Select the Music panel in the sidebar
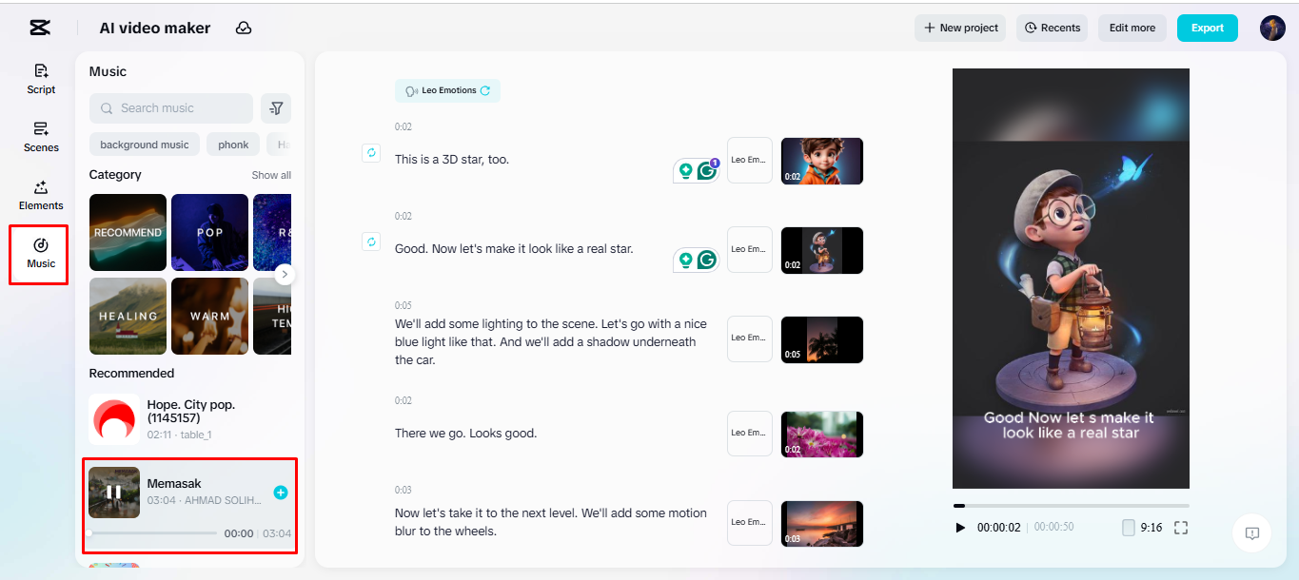The width and height of the screenshot is (1299, 580). coord(39,254)
